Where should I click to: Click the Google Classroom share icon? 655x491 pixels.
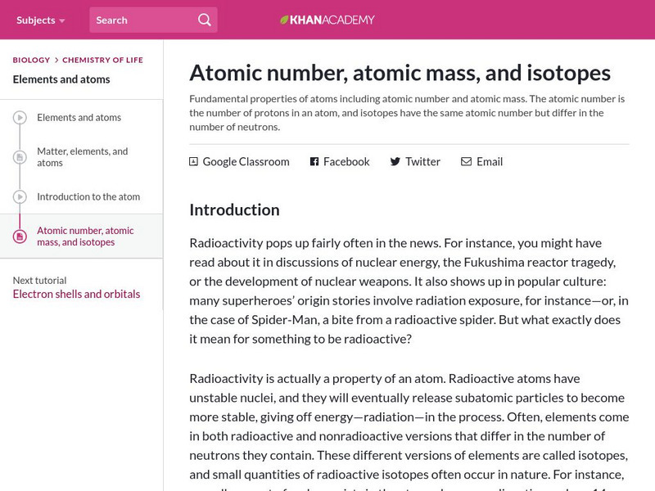click(x=194, y=162)
